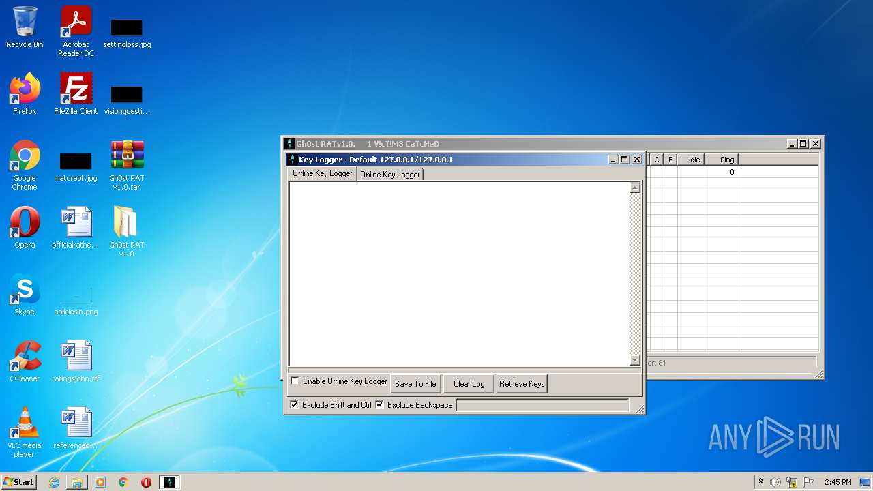Screen dimensions: 873x491
Task: Launch FileZilla Client shortcut
Action: (76, 94)
